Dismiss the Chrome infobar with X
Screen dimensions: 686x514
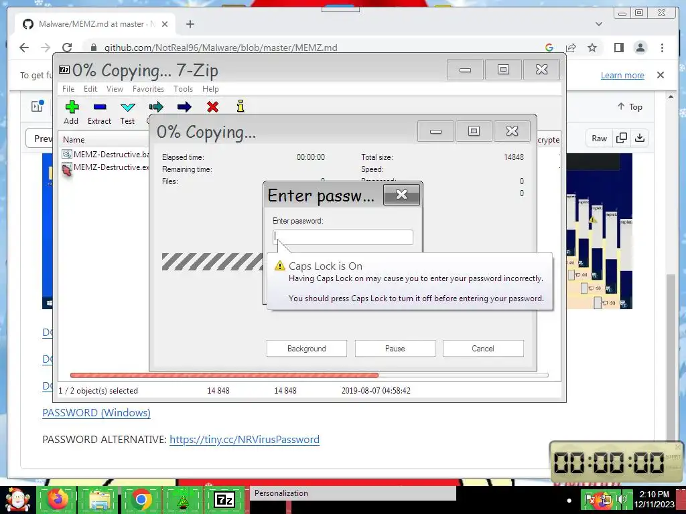point(661,75)
